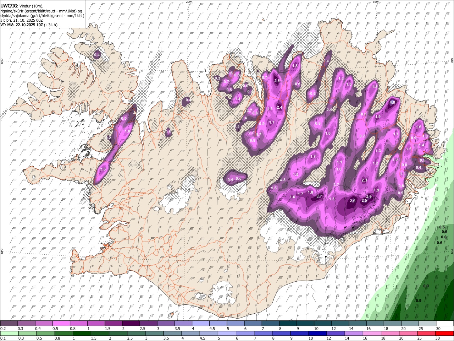
Task: Pick rain legend swatch between 0.1 and 0.3
Action: click(9, 334)
